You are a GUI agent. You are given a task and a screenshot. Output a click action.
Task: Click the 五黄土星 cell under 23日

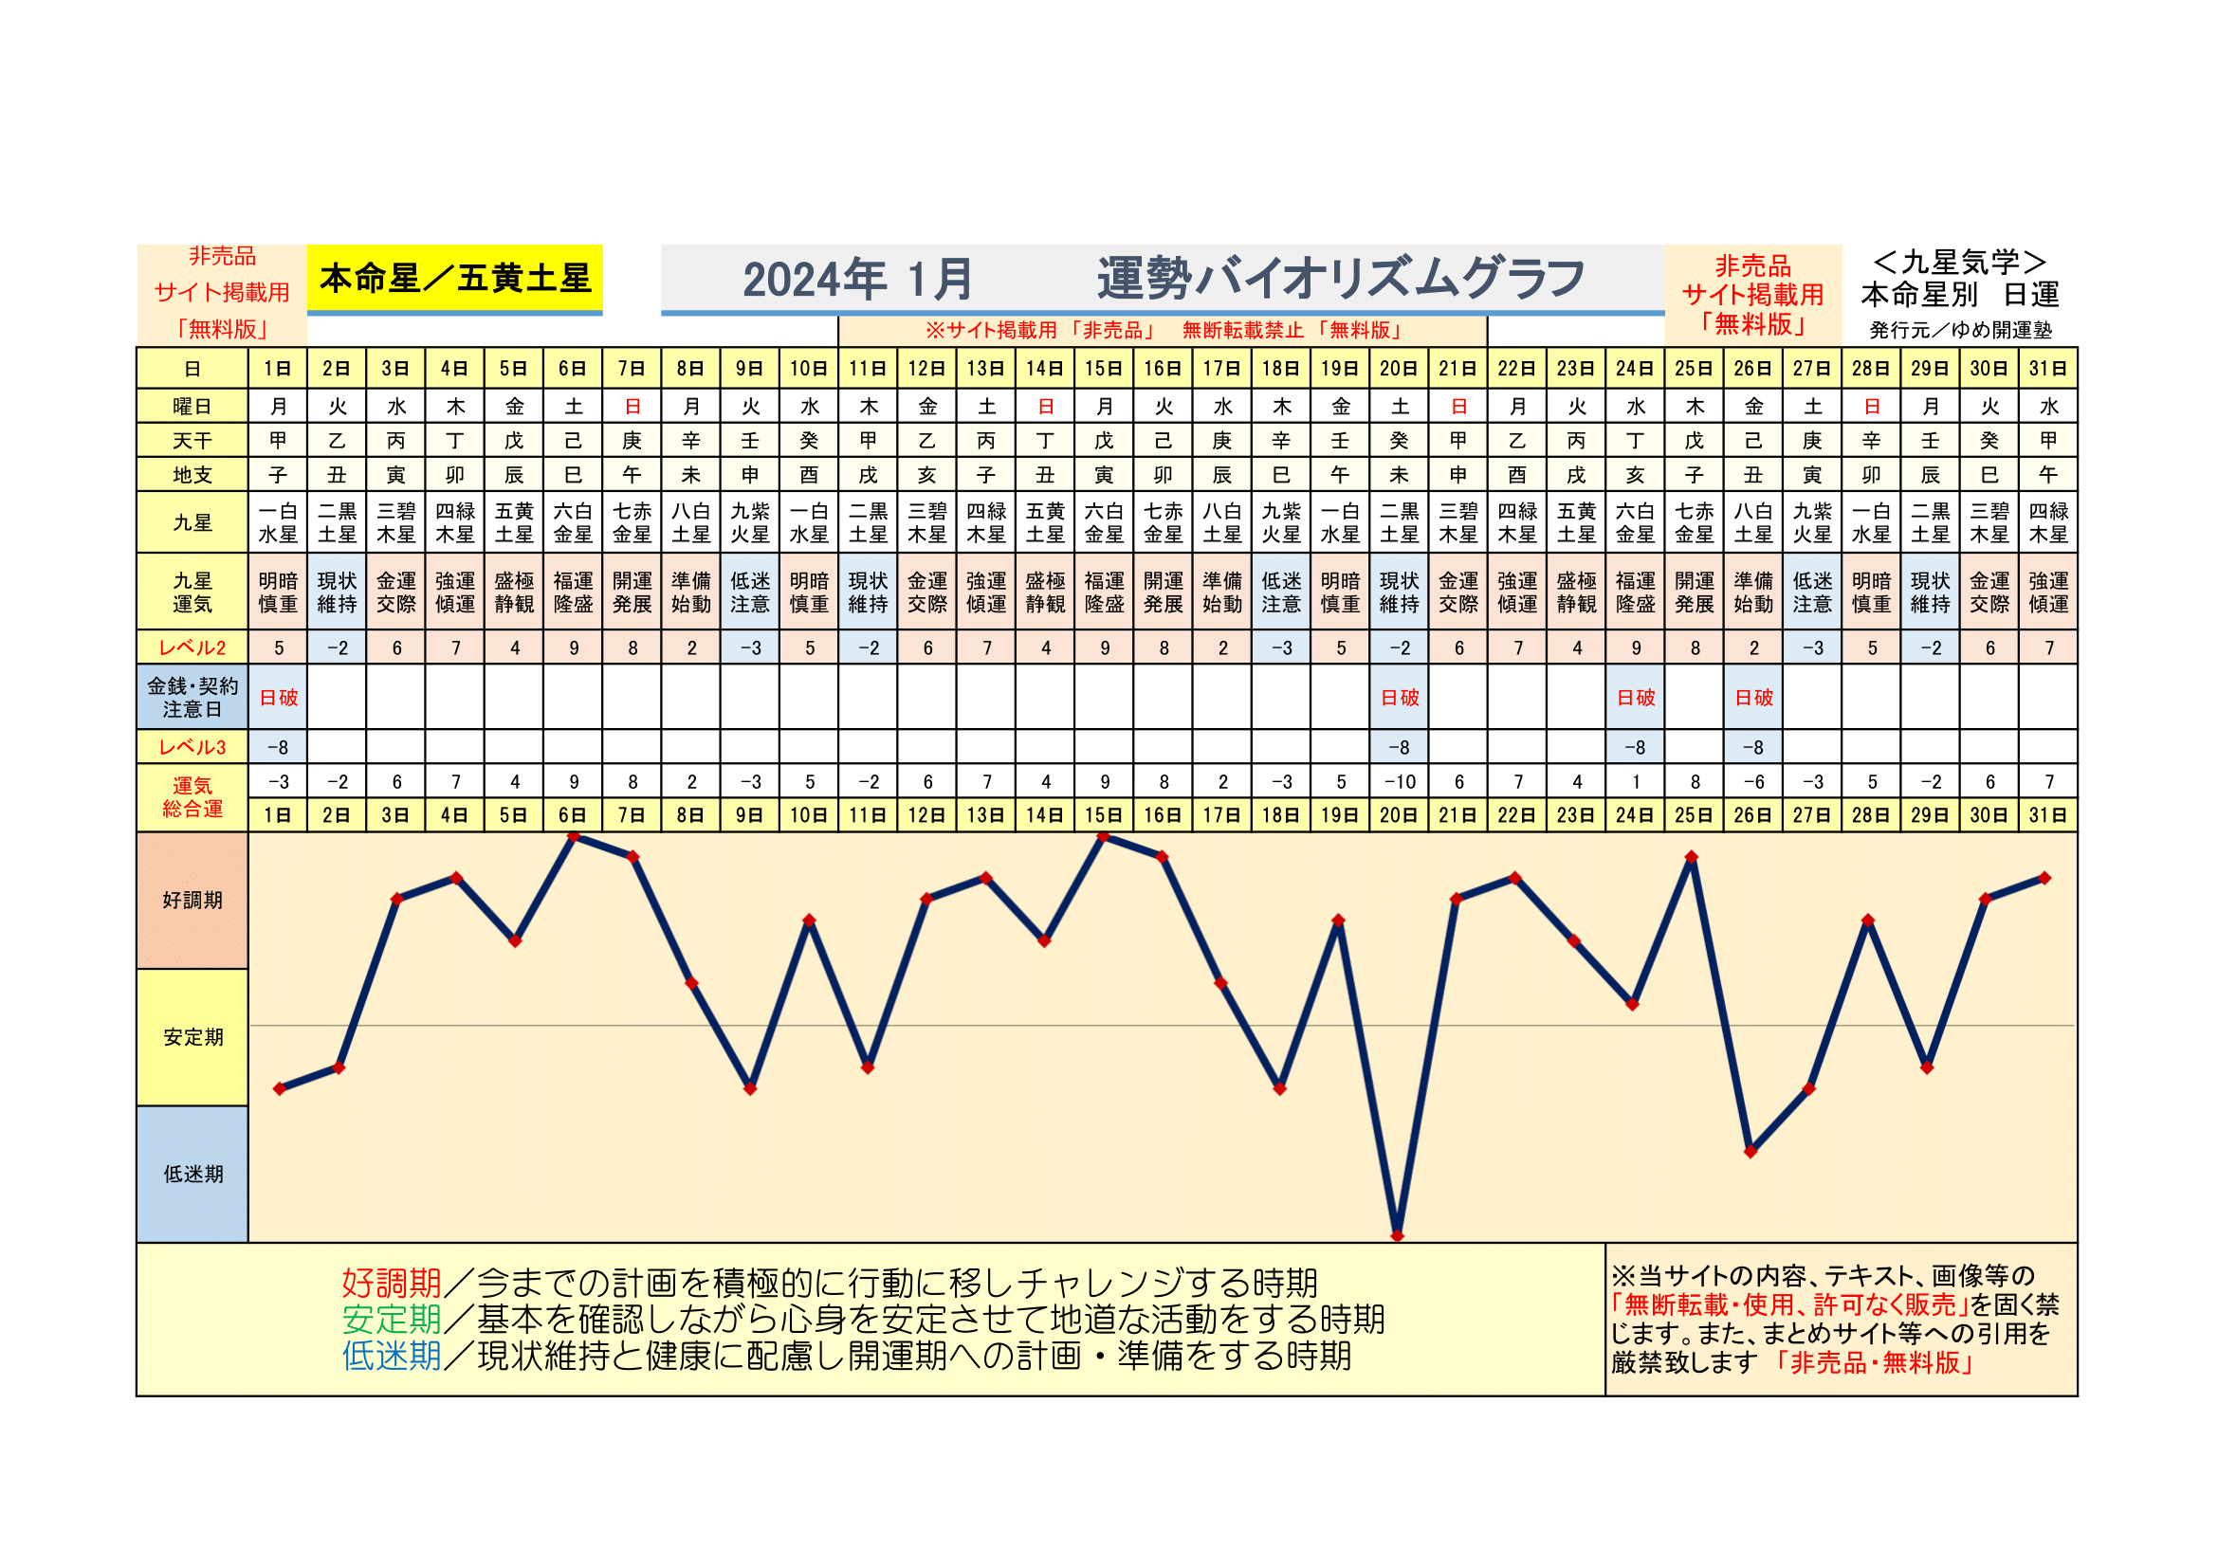[1577, 522]
